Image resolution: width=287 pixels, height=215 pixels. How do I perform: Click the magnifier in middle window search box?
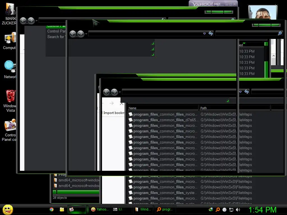pyautogui.click(x=280, y=33)
